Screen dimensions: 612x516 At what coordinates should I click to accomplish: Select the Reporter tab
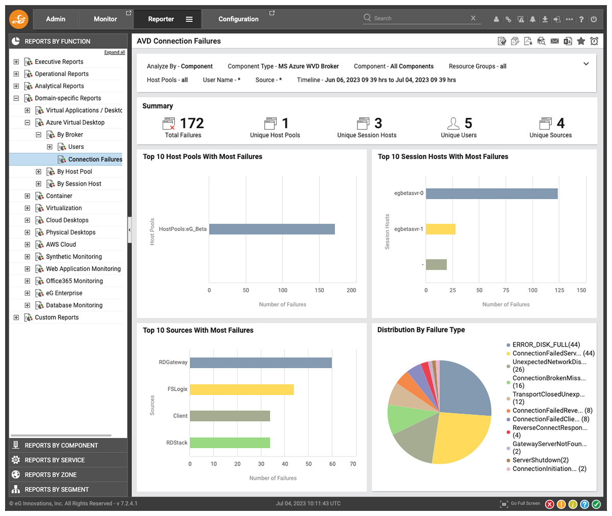161,19
